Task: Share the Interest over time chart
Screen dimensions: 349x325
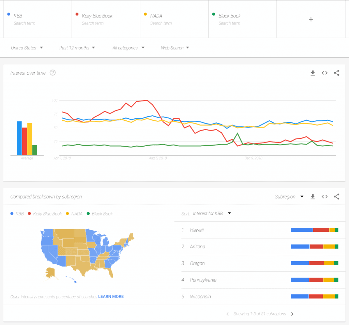Action: point(336,73)
